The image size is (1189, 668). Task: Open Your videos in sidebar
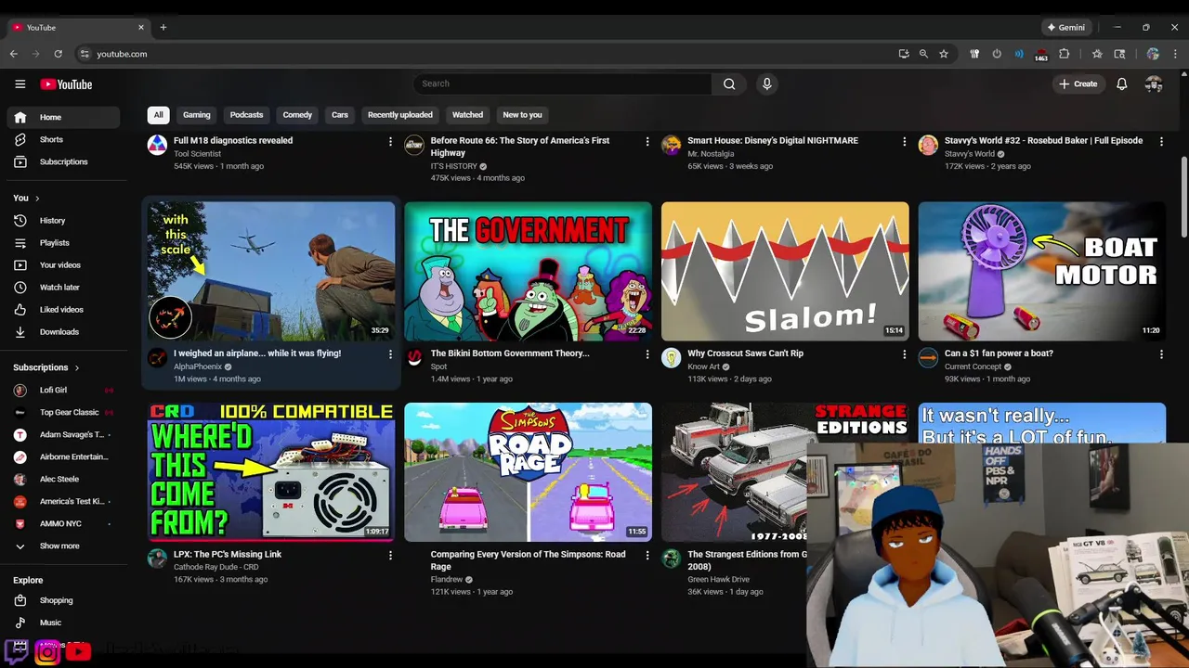63,265
